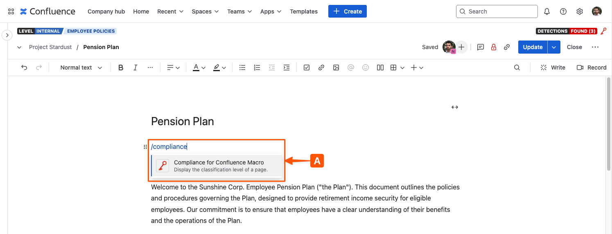The height and width of the screenshot is (234, 612).
Task: Select Compliance for Confluence Macro option
Action: [x=219, y=166]
